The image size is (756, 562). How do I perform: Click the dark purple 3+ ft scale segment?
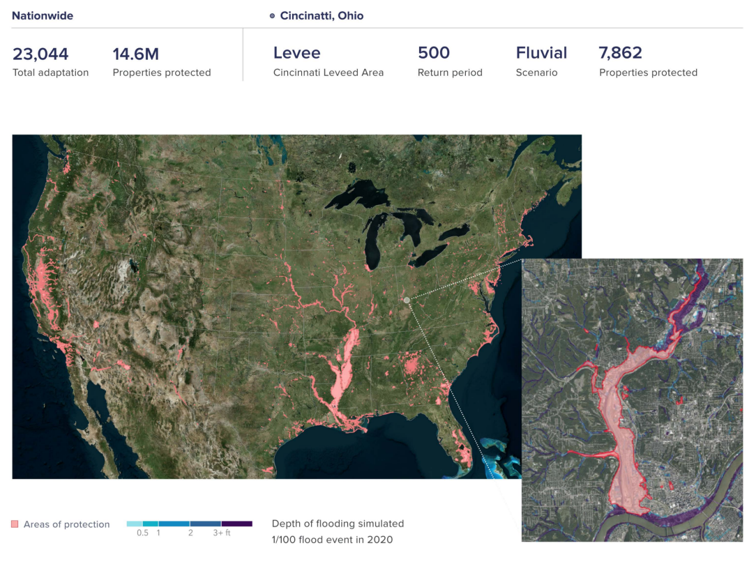pyautogui.click(x=236, y=523)
